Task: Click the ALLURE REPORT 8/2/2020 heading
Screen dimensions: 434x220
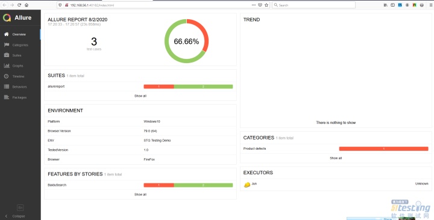Action: click(78, 20)
